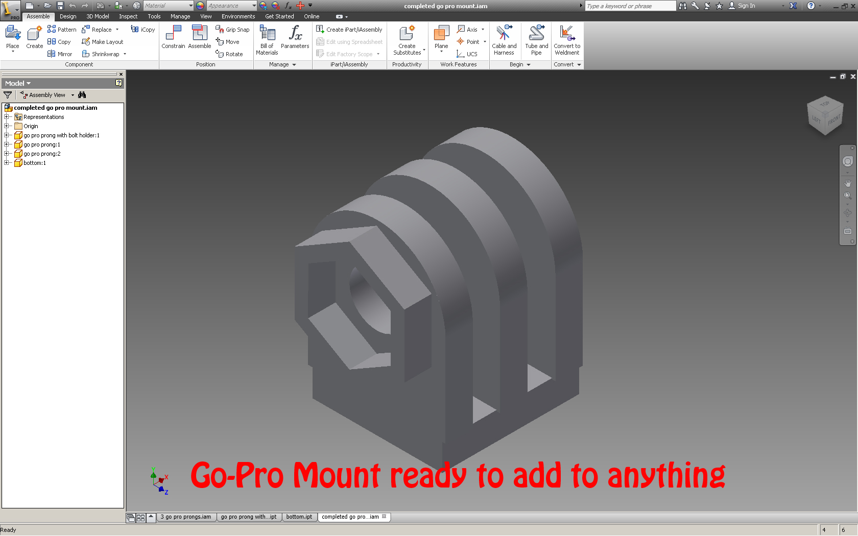Click the search keyword input field
The image size is (858, 536).
pyautogui.click(x=630, y=6)
